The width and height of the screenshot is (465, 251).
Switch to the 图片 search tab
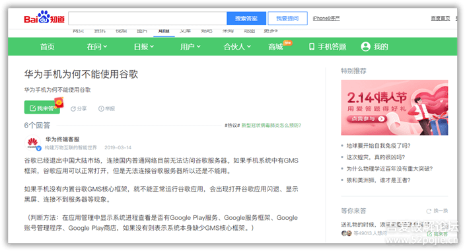142,31
